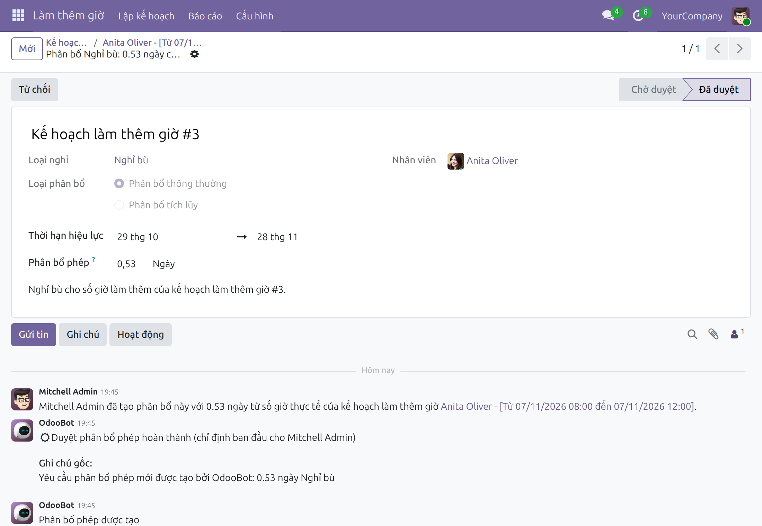Click the Chờ duyệt status stage

point(653,90)
